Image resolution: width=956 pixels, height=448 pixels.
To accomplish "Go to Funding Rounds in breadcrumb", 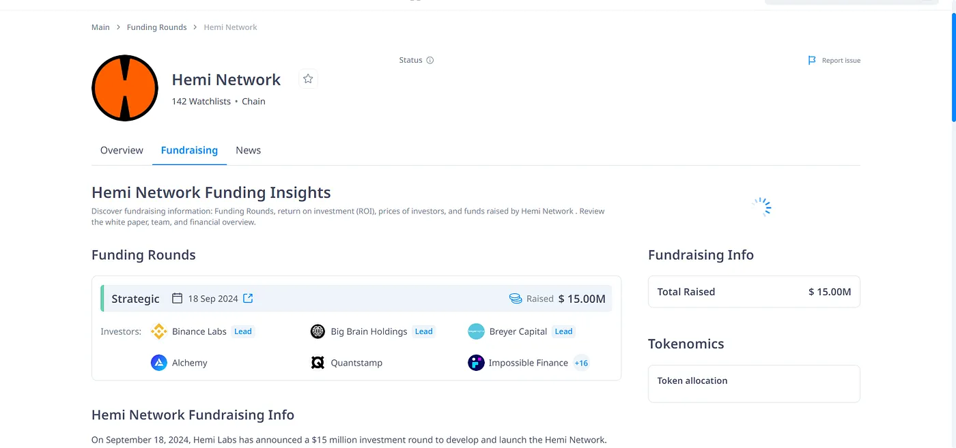I will coord(156,27).
